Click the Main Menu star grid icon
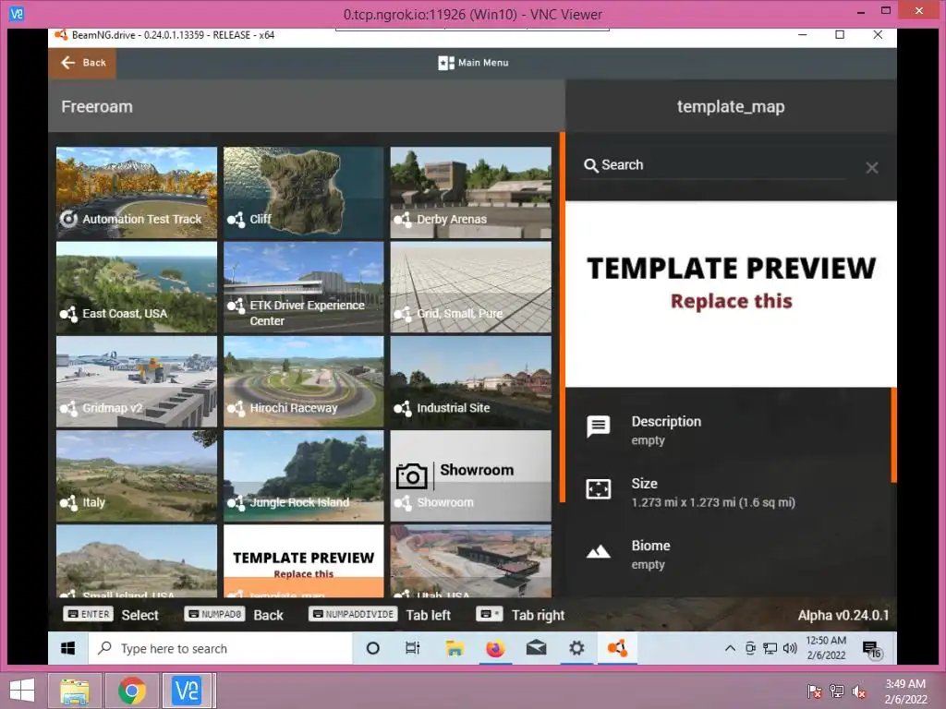946x709 pixels. click(446, 63)
